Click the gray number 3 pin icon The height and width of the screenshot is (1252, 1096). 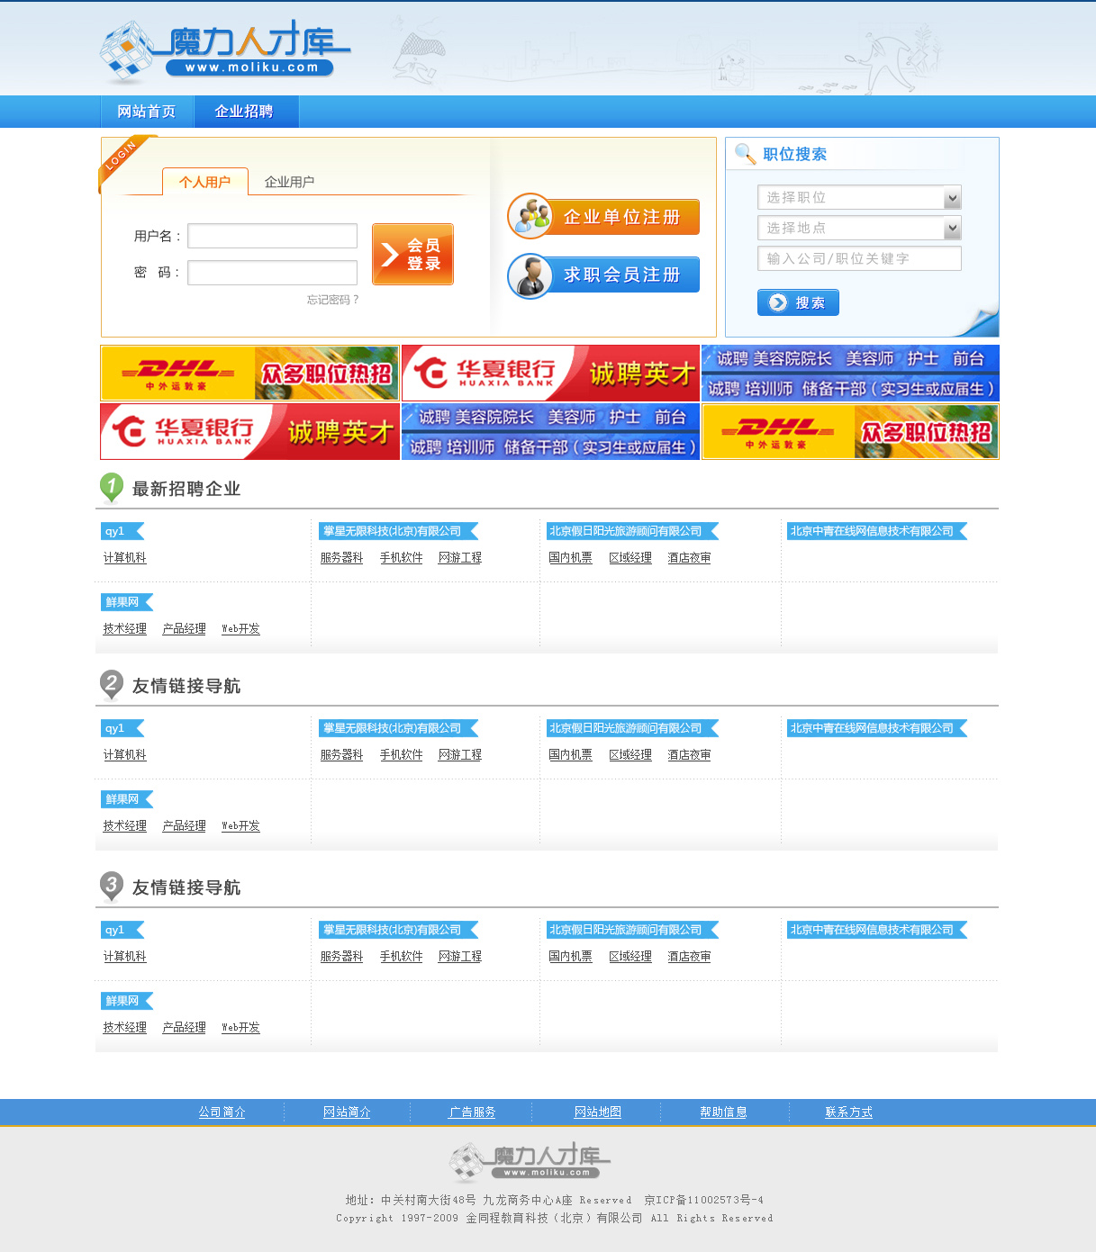point(111,887)
